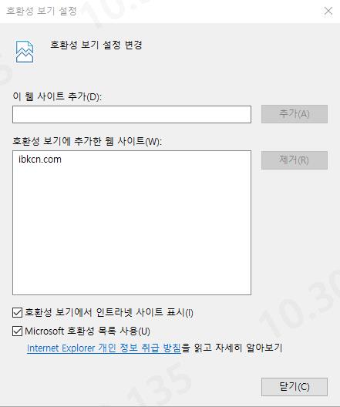The image size is (340, 407).
Task: Click the 호환성 보기에서 인트라넷 사이트 표시(I) label text
Action: coord(109,312)
